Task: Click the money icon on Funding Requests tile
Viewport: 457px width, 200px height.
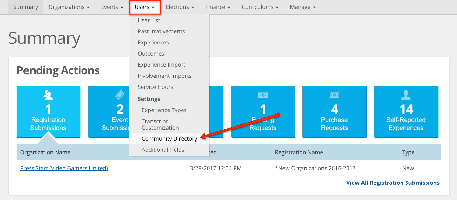Action: pos(263,95)
